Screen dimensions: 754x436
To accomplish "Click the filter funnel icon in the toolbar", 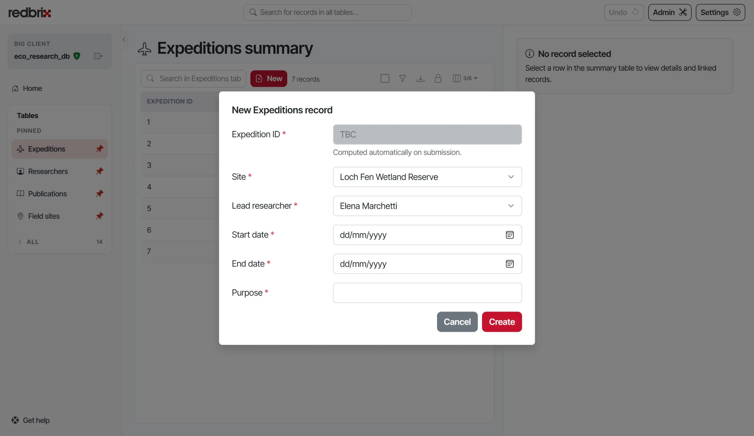I will pos(403,78).
